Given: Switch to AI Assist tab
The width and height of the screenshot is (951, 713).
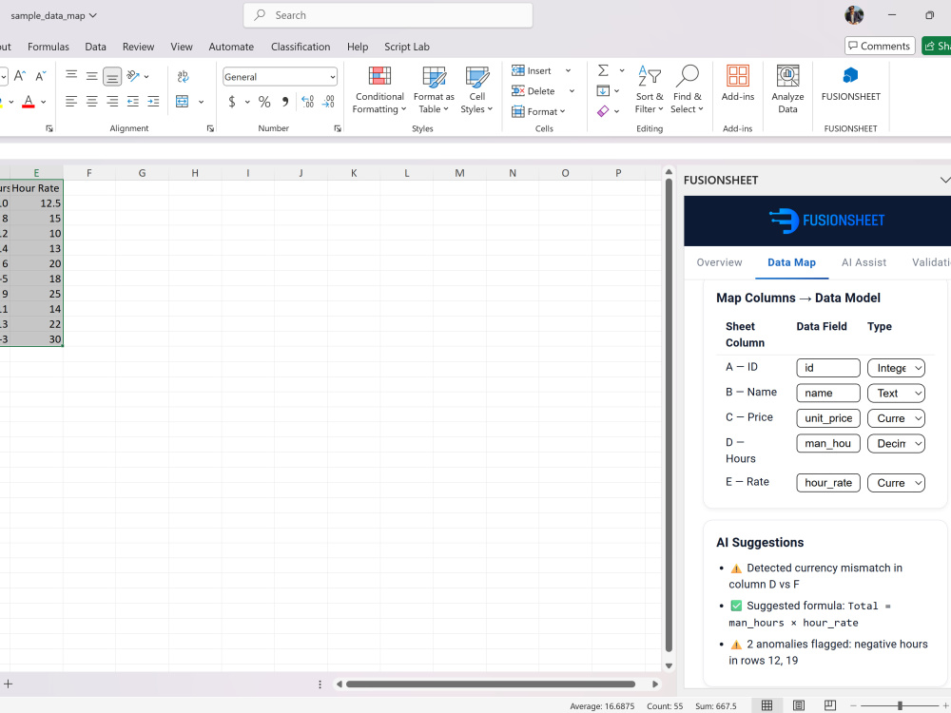Looking at the screenshot, I should pyautogui.click(x=864, y=262).
